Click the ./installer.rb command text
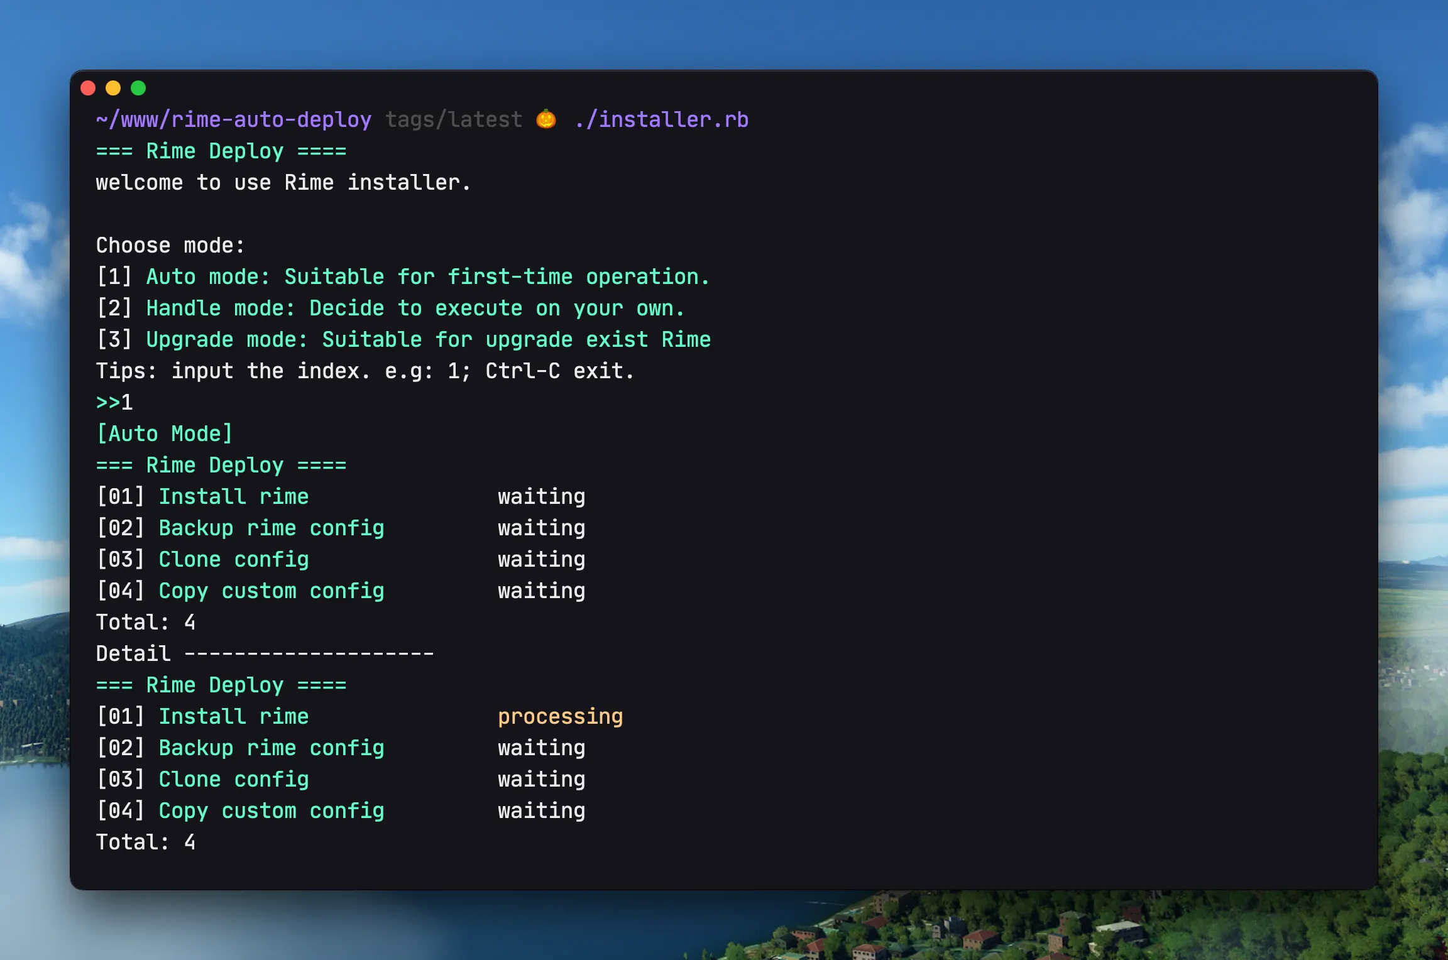 [661, 119]
